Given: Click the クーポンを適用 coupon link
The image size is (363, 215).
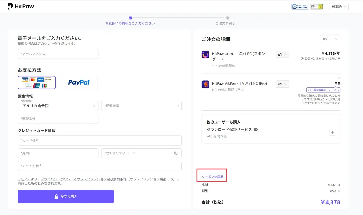Looking at the screenshot, I should tap(212, 177).
